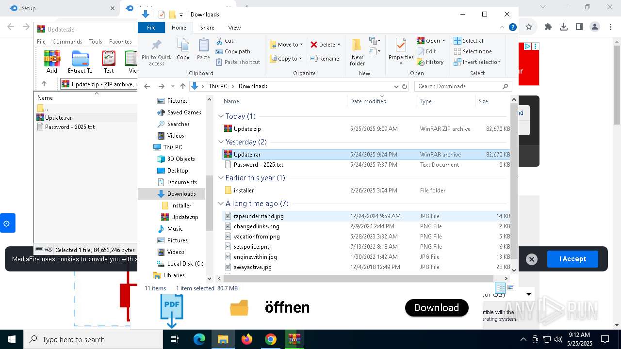Switch to large icons view in status bar
This screenshot has height=349, width=621.
[x=510, y=288]
